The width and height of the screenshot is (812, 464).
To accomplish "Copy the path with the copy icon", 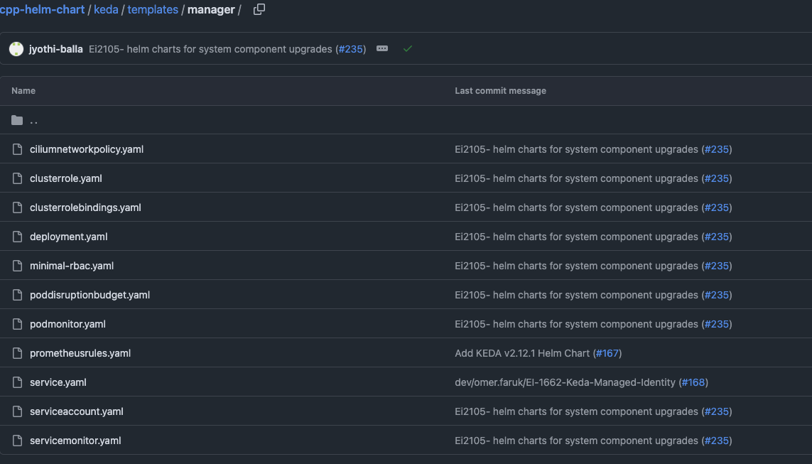I will point(259,9).
